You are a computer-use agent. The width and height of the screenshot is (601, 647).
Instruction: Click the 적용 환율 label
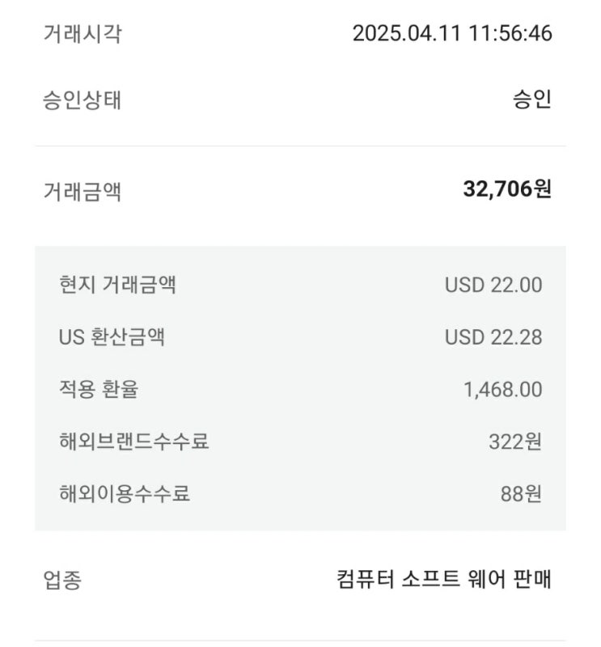pos(99,389)
